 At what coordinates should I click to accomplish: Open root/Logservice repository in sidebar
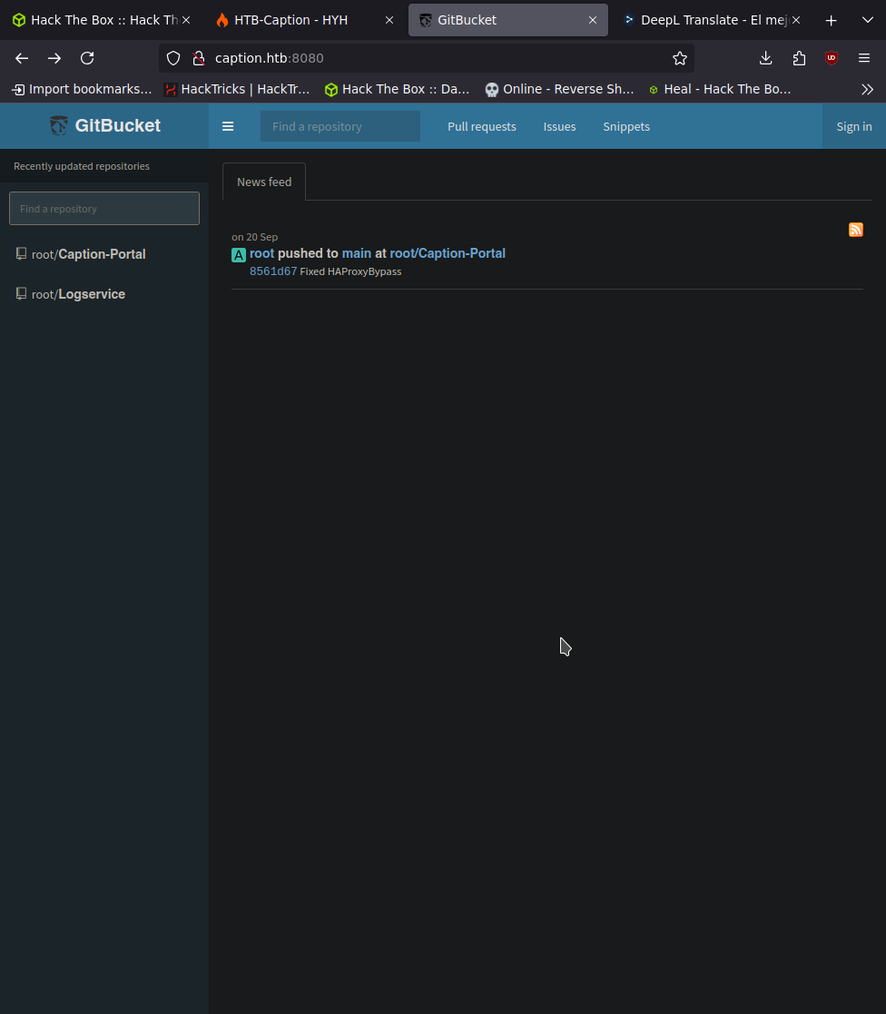click(x=91, y=294)
